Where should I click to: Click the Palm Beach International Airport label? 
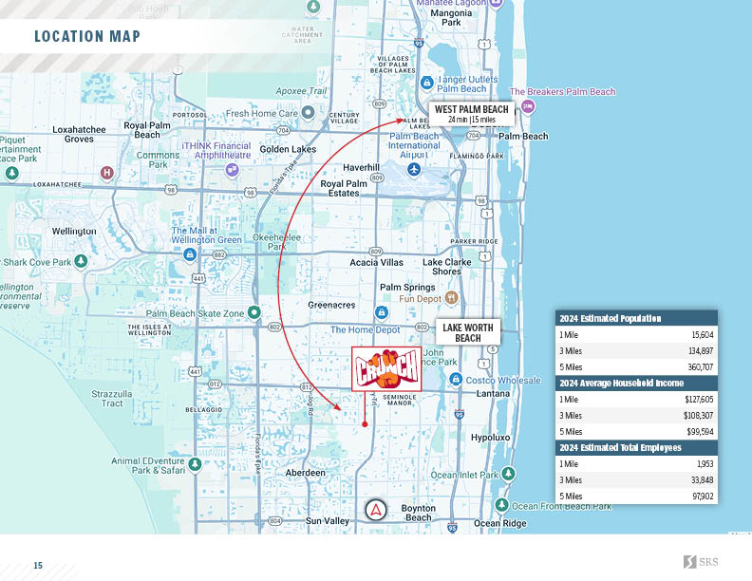(414, 145)
